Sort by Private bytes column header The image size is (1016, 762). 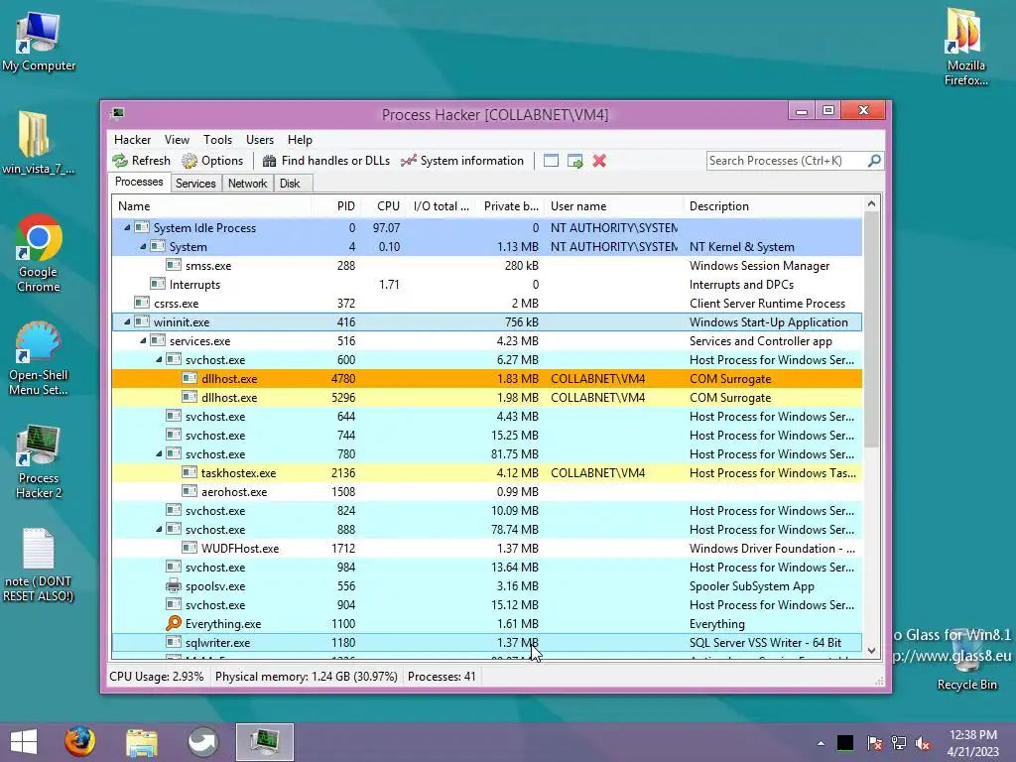coord(511,206)
